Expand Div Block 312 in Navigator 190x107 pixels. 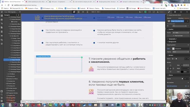10,36
